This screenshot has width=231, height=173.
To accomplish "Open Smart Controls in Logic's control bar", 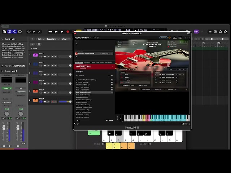I will (x=29, y=32).
